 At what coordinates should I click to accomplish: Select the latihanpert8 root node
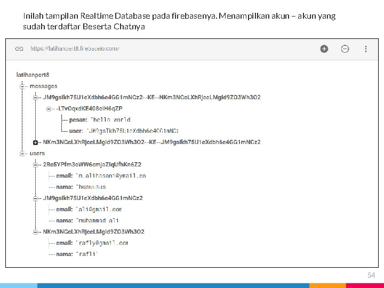point(33,75)
